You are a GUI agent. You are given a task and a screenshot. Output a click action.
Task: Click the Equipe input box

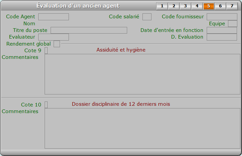233,24
